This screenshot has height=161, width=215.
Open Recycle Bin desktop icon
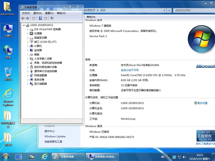point(8,73)
